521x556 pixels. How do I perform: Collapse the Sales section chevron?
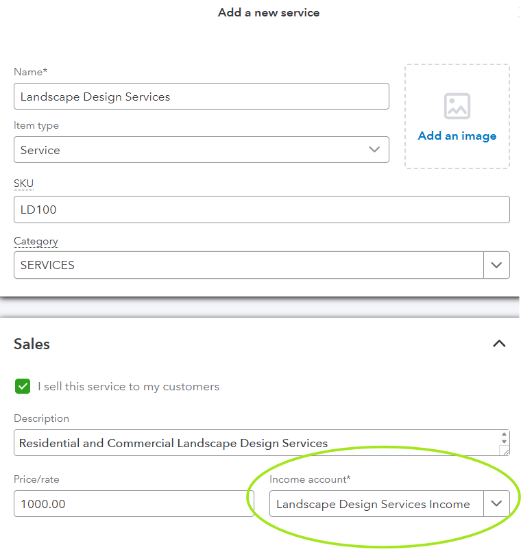coord(499,344)
